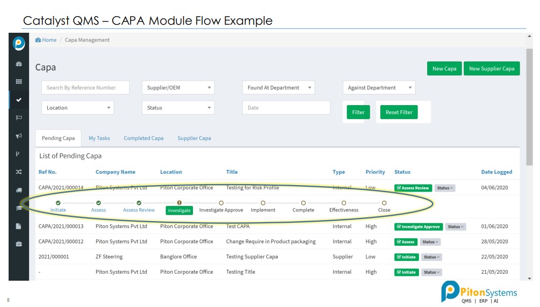The height and width of the screenshot is (307, 540).
Task: Open Status dropdown for CAPA/2021/000013
Action: 456,226
